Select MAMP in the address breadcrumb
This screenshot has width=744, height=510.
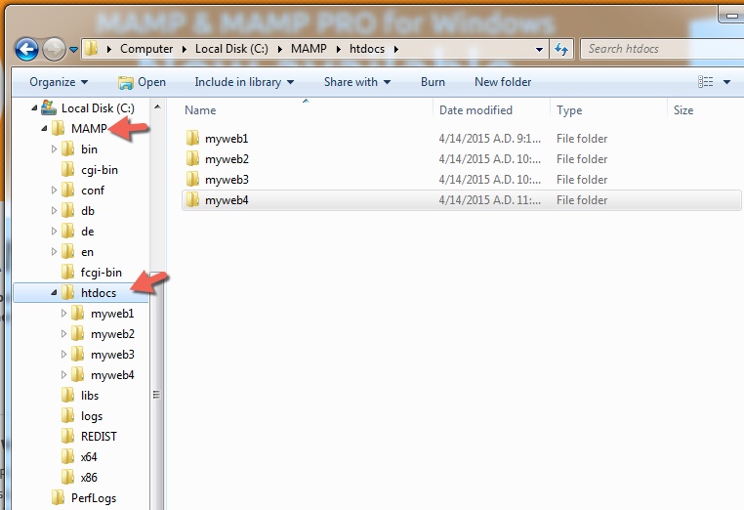pyautogui.click(x=309, y=49)
